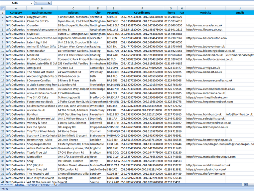Click the Sheffield city cell
254x191 pixels.
[98, 17]
